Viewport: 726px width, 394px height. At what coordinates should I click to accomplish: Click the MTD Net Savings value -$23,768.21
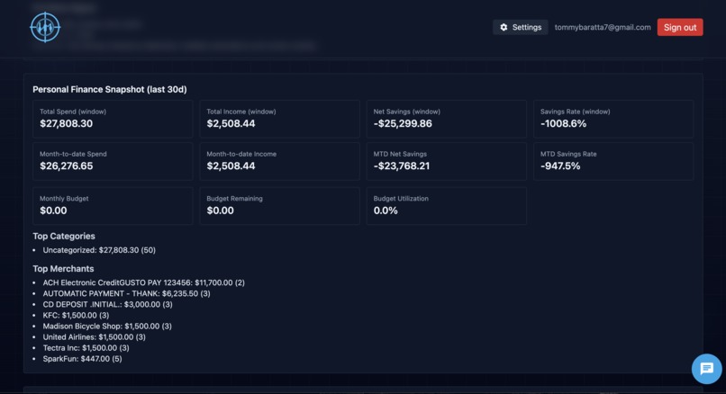click(x=402, y=166)
